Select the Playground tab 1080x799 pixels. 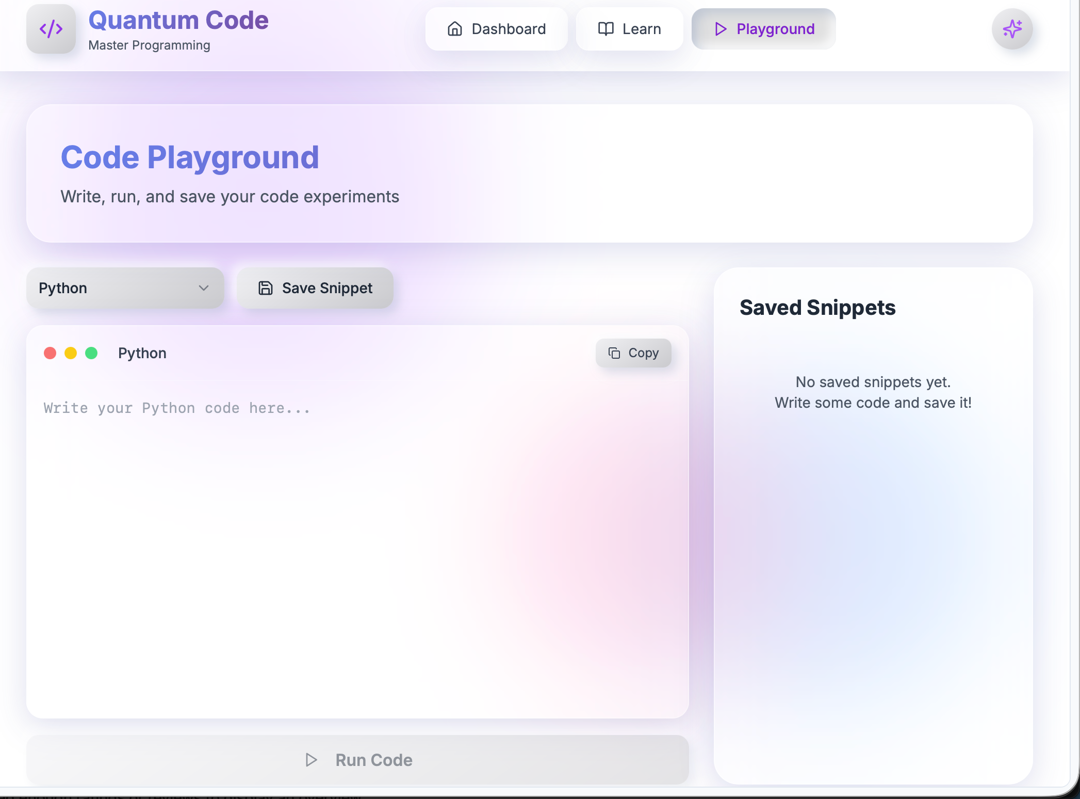[763, 29]
